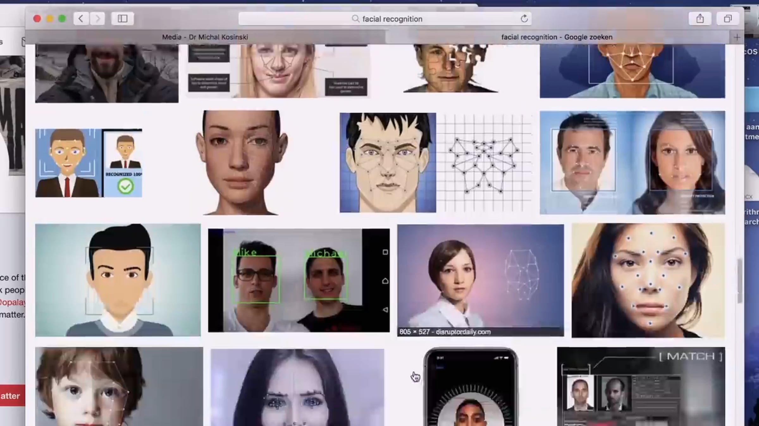Go back using the Safari back arrow

(81, 19)
